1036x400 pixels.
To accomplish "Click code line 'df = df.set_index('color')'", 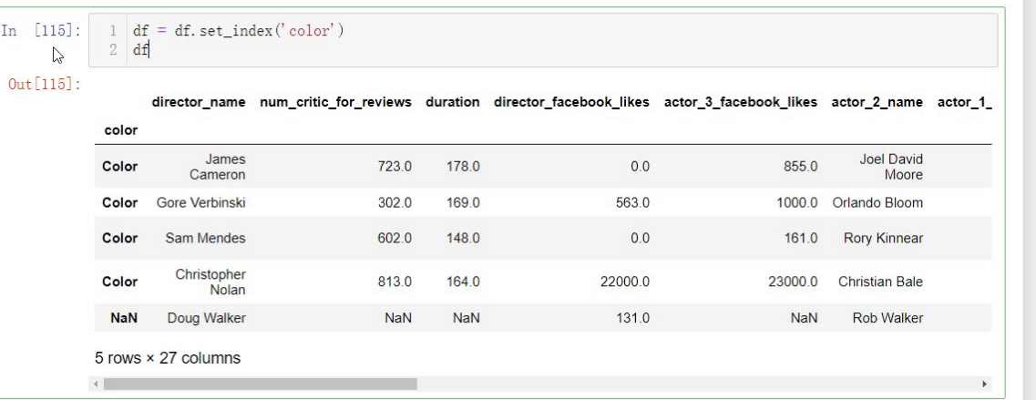I will (x=239, y=31).
